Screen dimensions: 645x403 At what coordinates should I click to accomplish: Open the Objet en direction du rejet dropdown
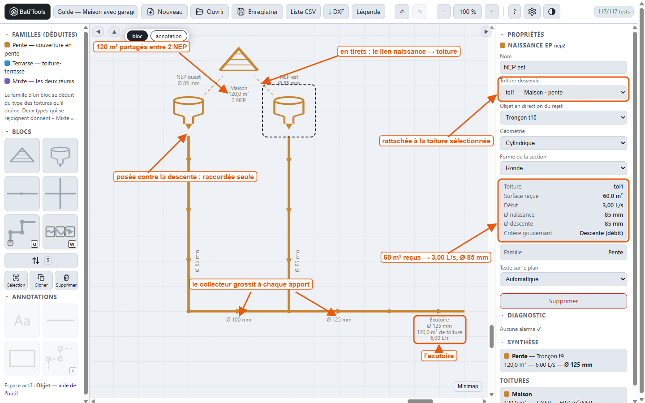point(563,117)
